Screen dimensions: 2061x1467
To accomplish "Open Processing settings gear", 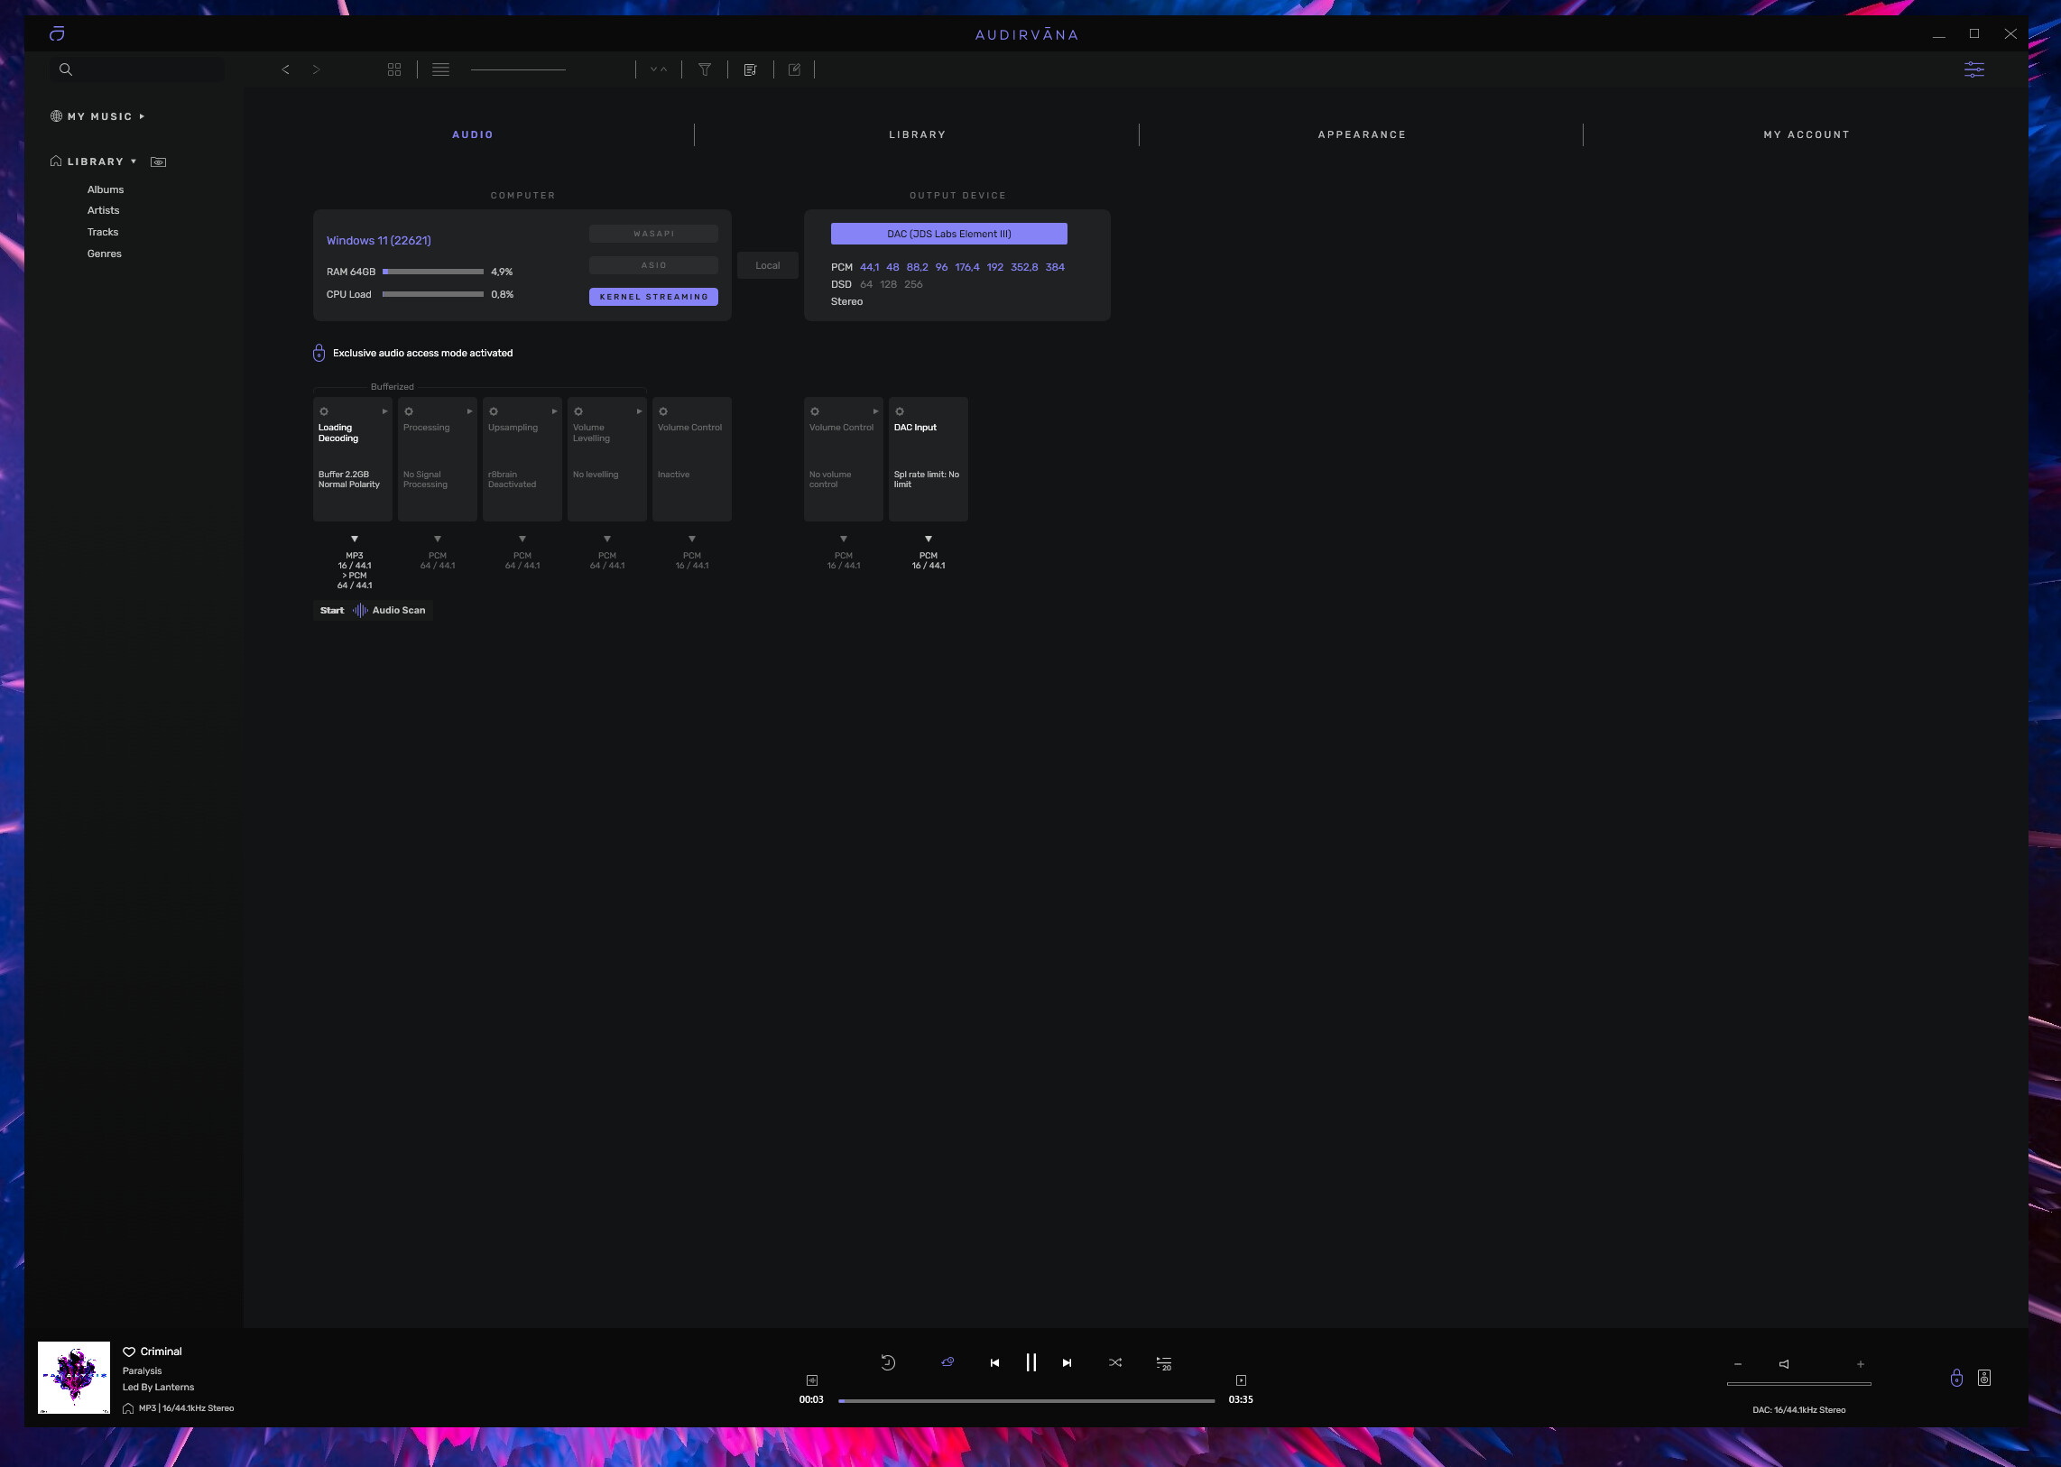I will coord(409,412).
